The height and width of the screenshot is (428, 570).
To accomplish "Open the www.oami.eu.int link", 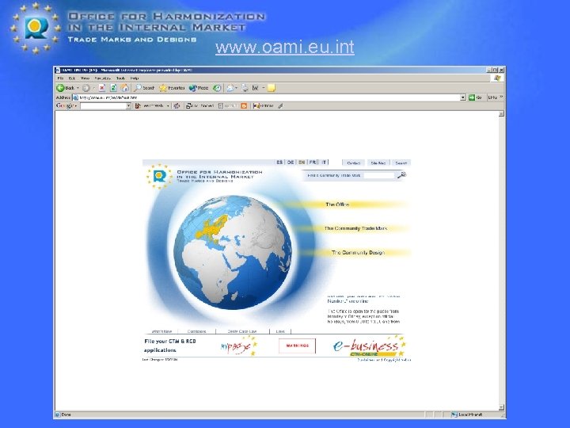I will pyautogui.click(x=285, y=48).
